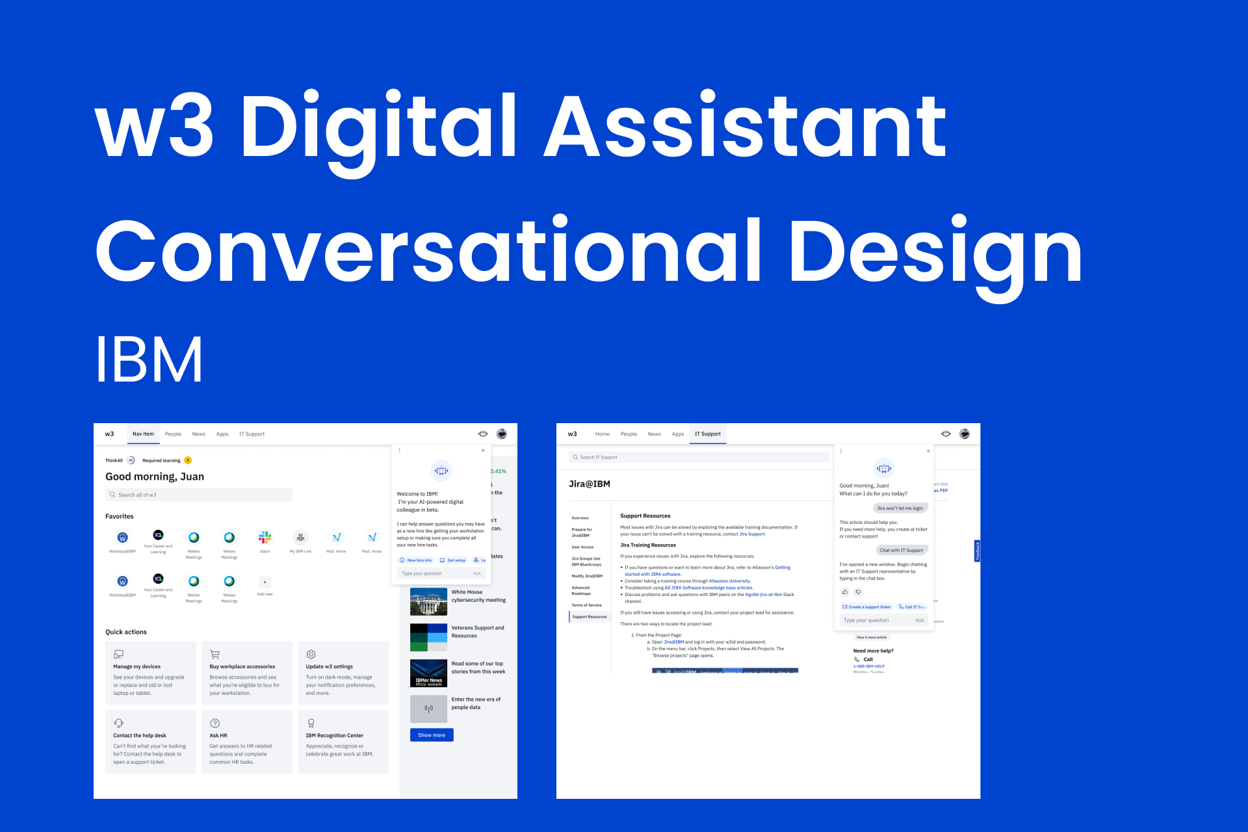Image resolution: width=1248 pixels, height=832 pixels.
Task: Open the People tab on the Jira@IBM page nav
Action: coord(629,434)
